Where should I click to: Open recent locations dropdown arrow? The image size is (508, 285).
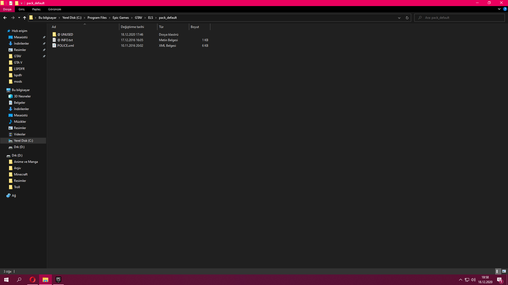click(19, 18)
